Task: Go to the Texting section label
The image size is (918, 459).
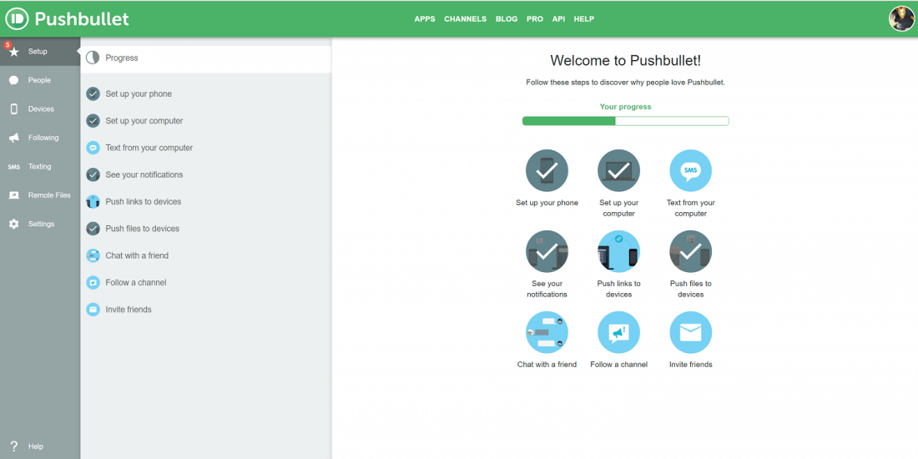Action: [x=40, y=166]
